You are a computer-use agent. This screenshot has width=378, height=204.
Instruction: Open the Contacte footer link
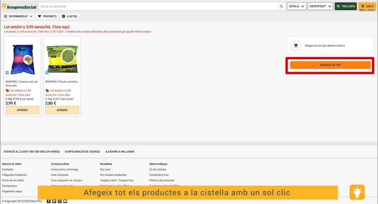tap(7, 170)
